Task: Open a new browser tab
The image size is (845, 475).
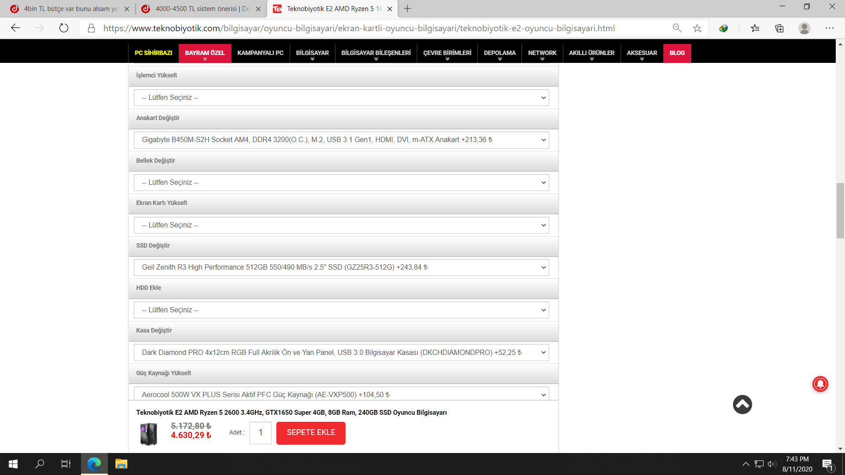Action: [x=408, y=8]
